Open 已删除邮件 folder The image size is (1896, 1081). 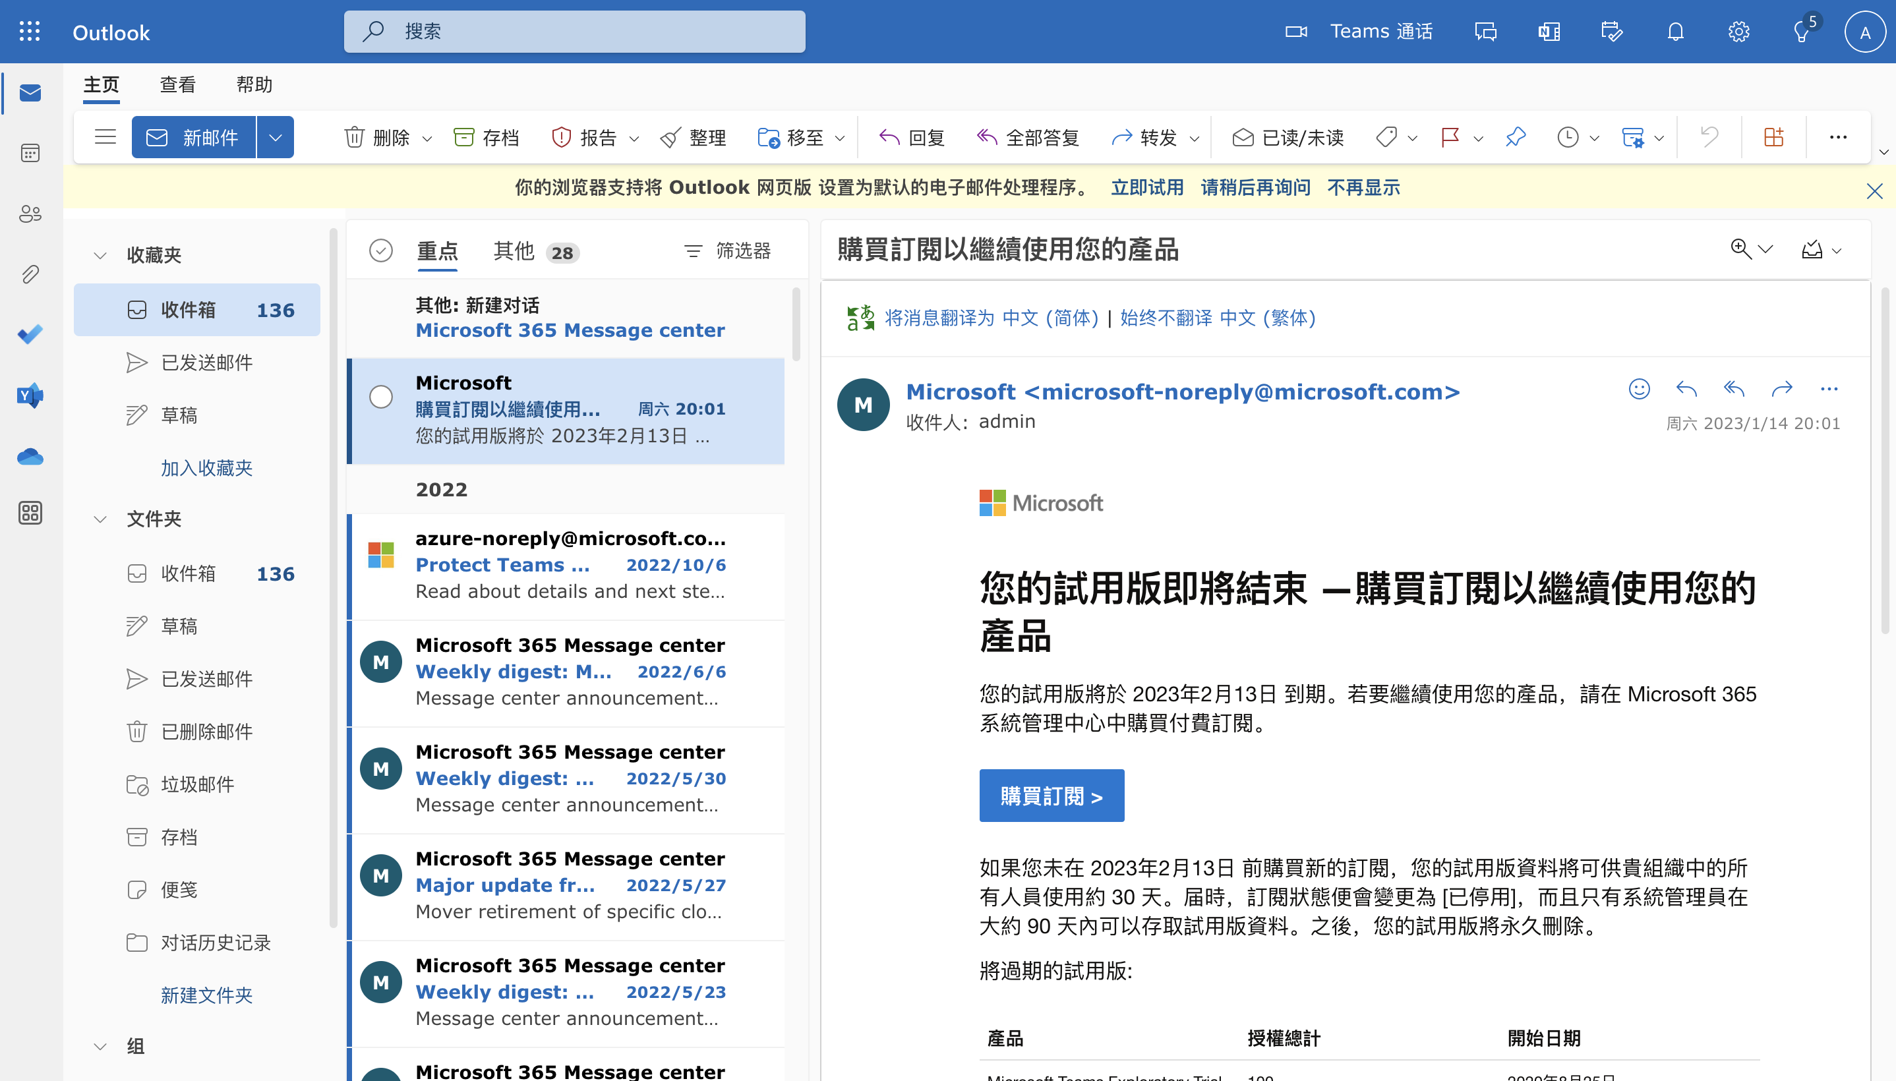tap(196, 731)
